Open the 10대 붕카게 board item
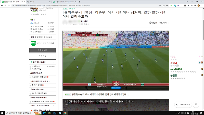 [x=39, y=93]
